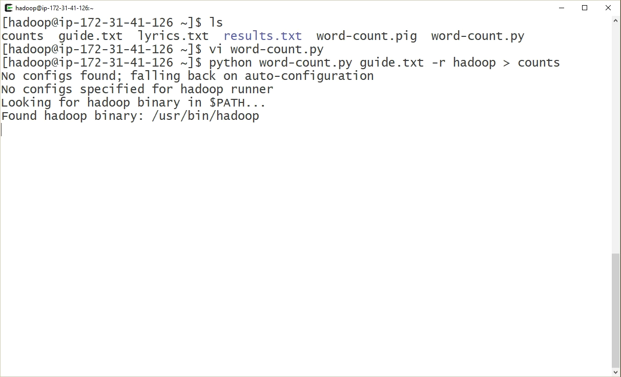
Task: Click the counts entry in ls output
Action: pos(23,36)
